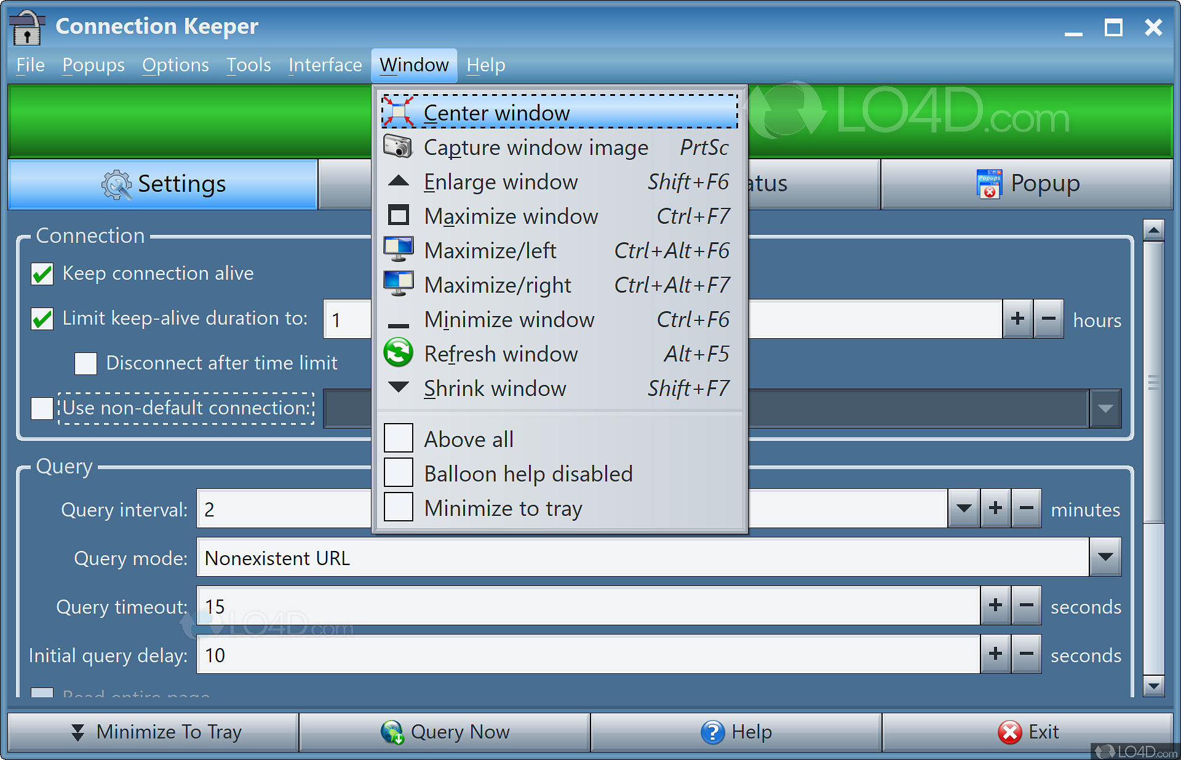Viewport: 1181px width, 760px height.
Task: Select Center window from Window menu
Action: pos(496,113)
